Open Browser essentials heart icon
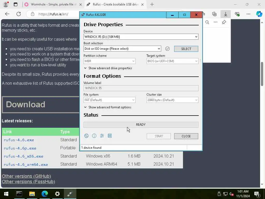Viewport: 265px width, 199px height. click(237, 14)
